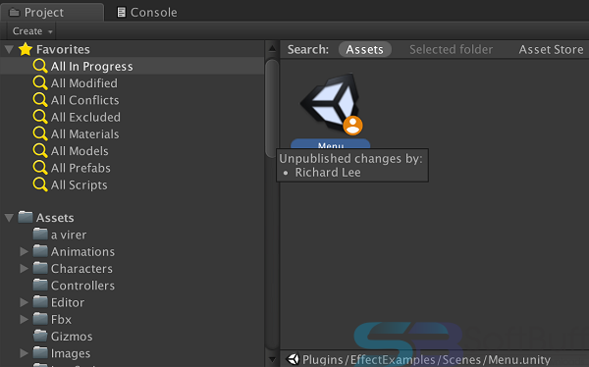The width and height of the screenshot is (589, 367).
Task: Switch search scope to Selected folder
Action: (451, 49)
